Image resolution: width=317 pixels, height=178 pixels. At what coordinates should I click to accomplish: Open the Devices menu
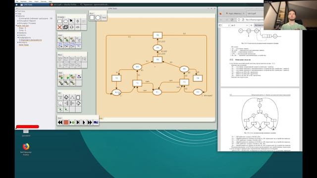point(44,1)
